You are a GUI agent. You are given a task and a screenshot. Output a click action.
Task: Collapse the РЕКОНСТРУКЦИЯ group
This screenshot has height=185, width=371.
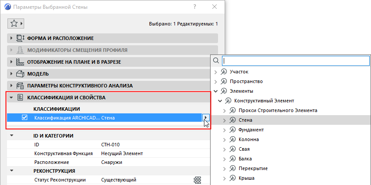point(11,170)
